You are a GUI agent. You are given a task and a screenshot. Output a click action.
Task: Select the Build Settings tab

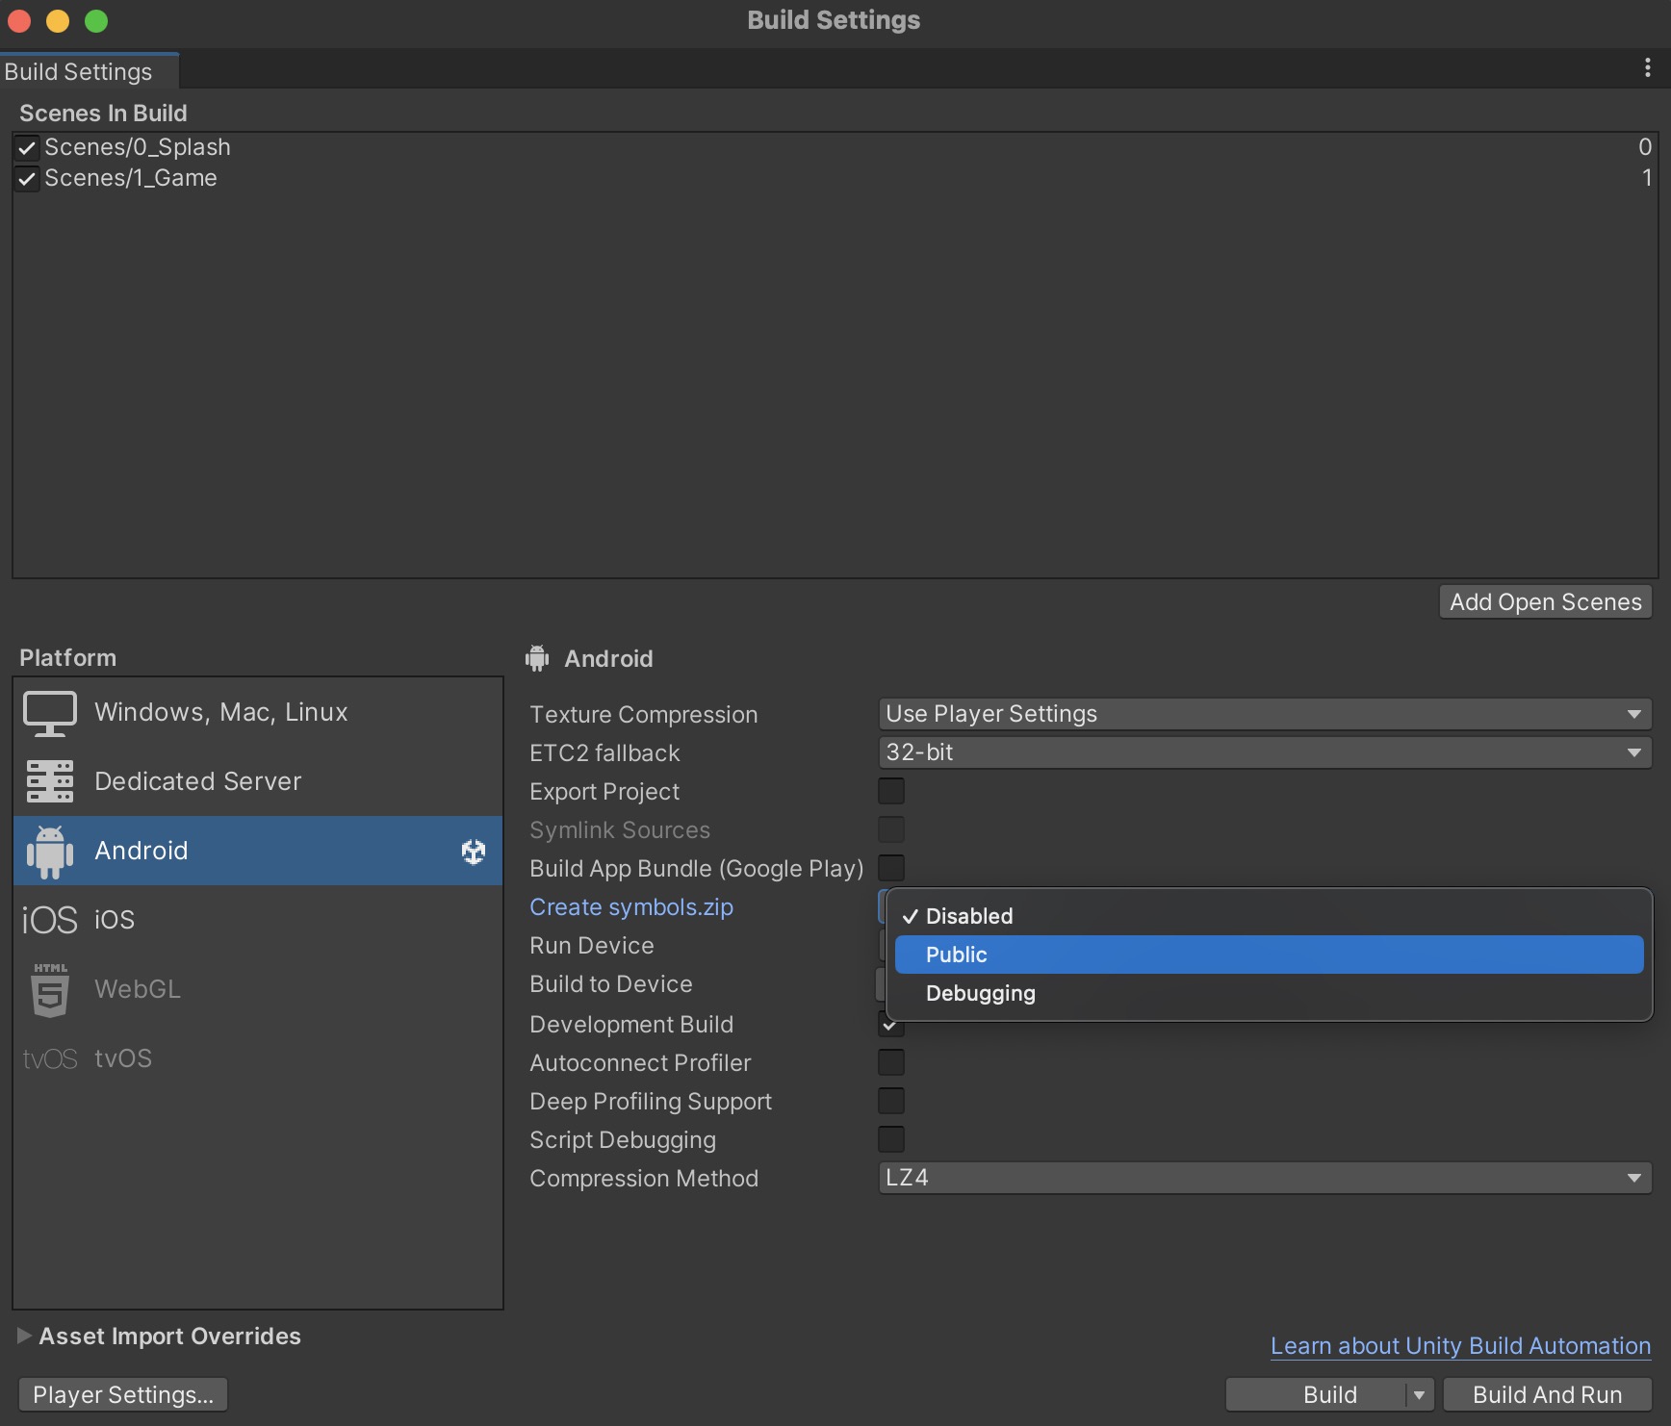(x=89, y=71)
